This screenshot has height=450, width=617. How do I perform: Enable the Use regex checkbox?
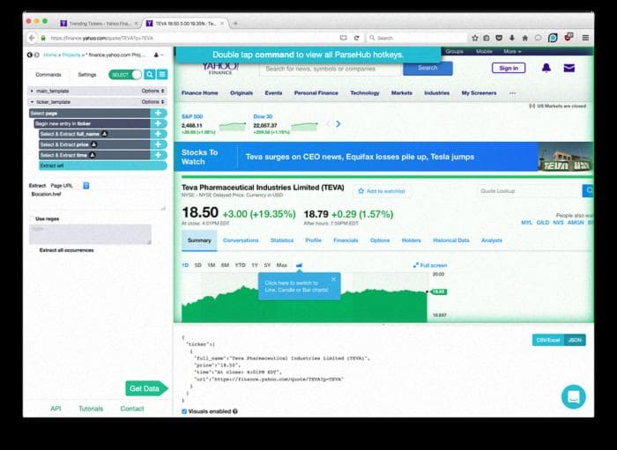pyautogui.click(x=32, y=219)
